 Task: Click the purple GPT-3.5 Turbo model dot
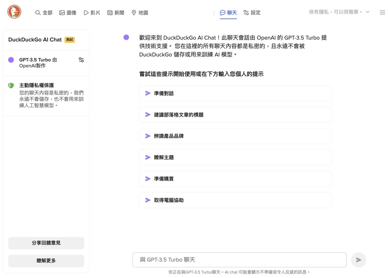coord(11,60)
